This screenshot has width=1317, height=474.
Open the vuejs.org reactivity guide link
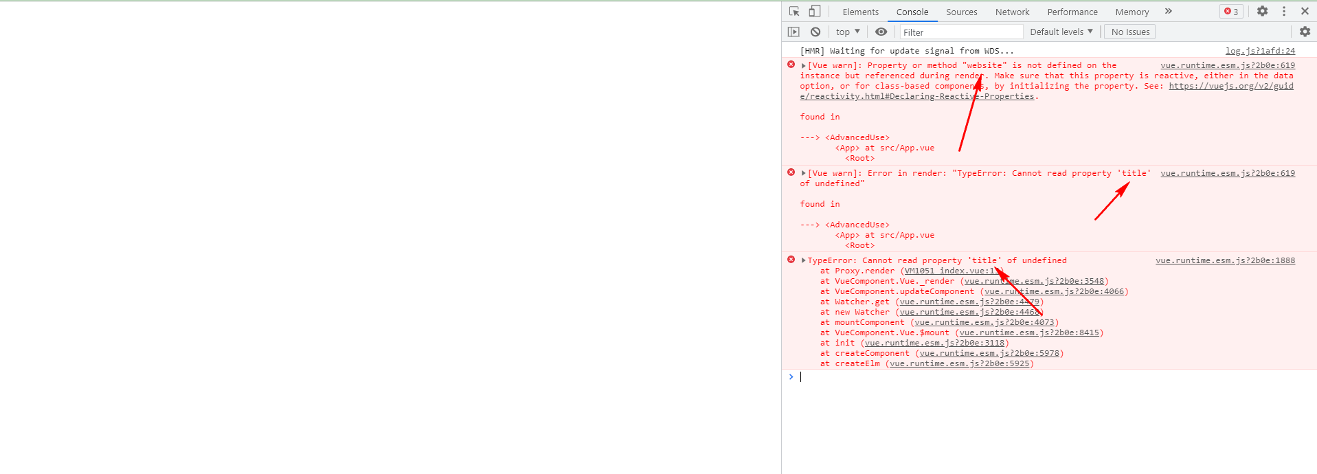(1048, 91)
